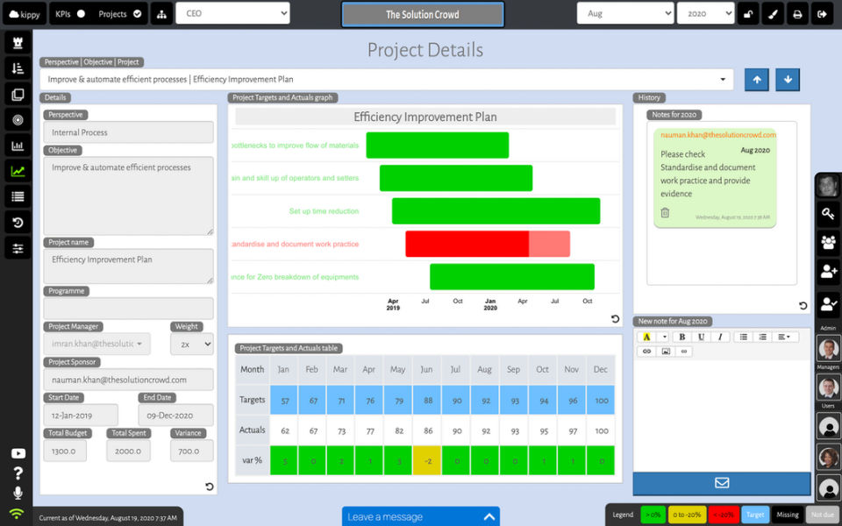This screenshot has width=842, height=526.
Task: Refresh the History notes reload icon
Action: point(803,305)
